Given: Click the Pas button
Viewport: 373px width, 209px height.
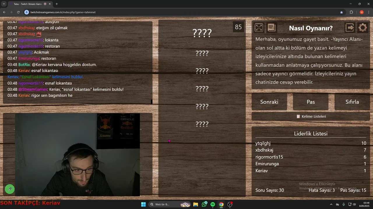Looking at the screenshot, I should pos(311,102).
